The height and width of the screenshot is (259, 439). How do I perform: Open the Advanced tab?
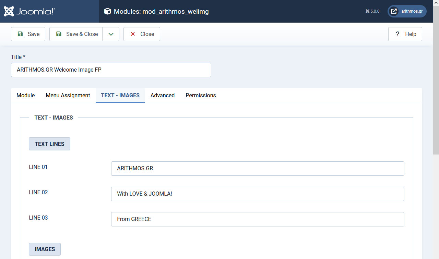coord(163,95)
